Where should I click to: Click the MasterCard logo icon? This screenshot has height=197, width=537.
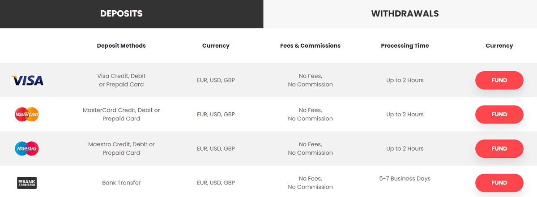tap(27, 115)
